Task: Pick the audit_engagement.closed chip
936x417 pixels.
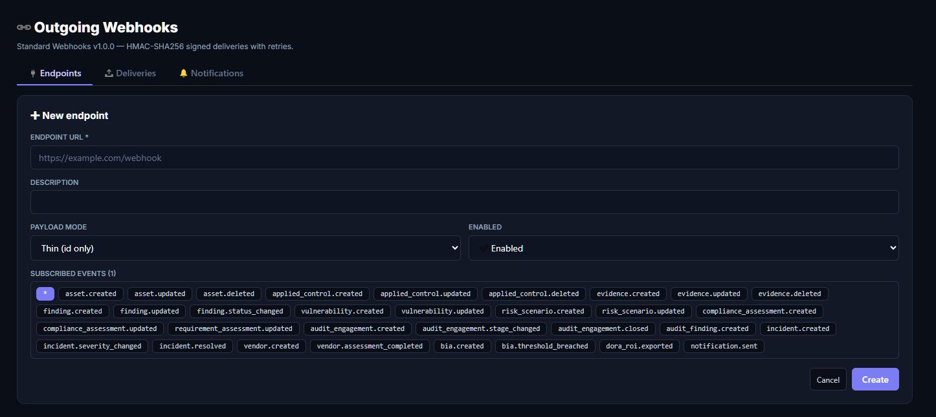Action: coord(603,328)
